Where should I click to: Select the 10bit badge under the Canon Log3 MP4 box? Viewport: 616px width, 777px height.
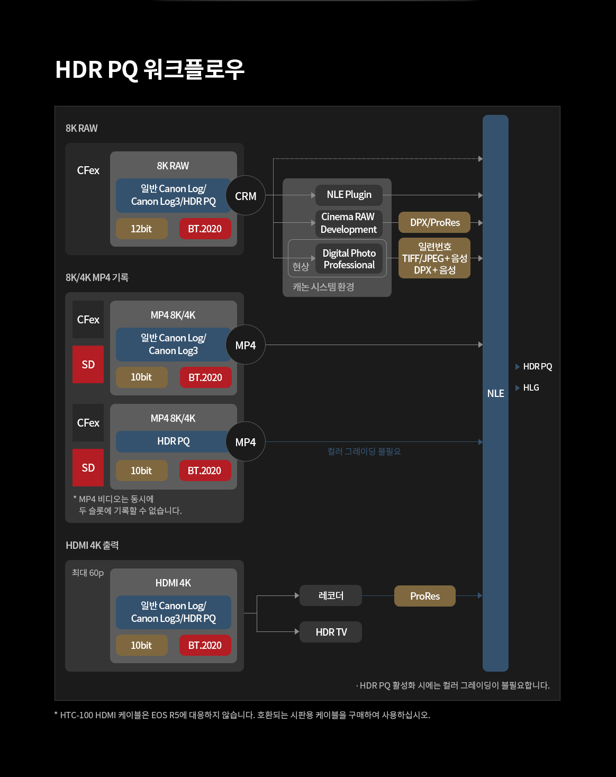tap(142, 377)
